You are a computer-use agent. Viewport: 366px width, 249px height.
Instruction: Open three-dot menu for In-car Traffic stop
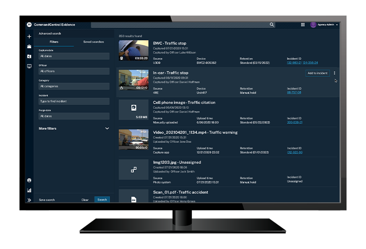(334, 73)
